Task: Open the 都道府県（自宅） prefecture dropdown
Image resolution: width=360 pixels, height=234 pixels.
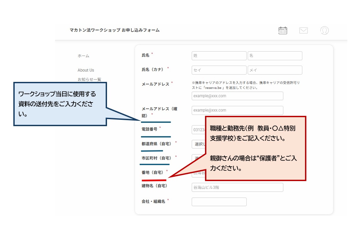Action: click(198, 144)
